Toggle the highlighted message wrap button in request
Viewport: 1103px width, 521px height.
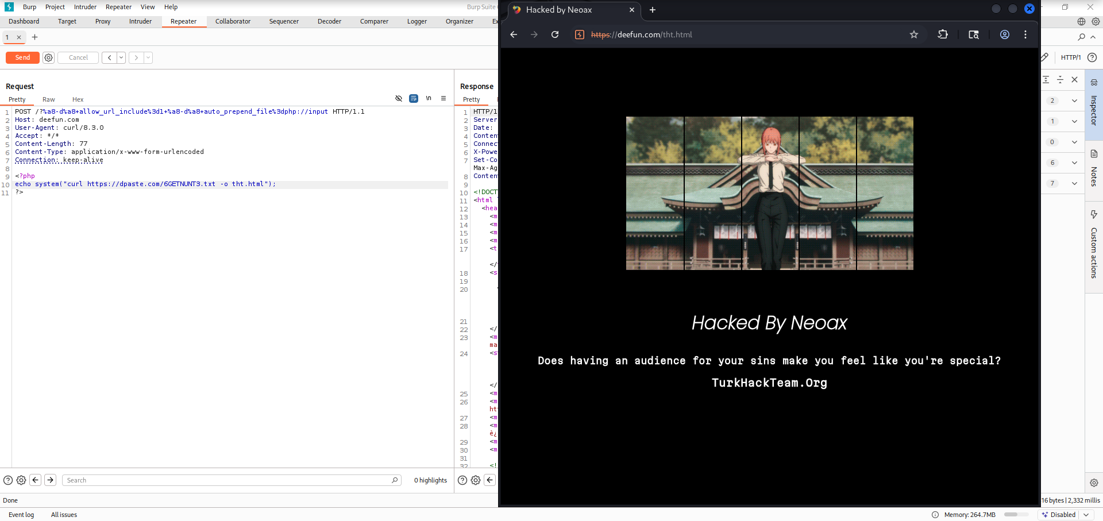pos(414,98)
